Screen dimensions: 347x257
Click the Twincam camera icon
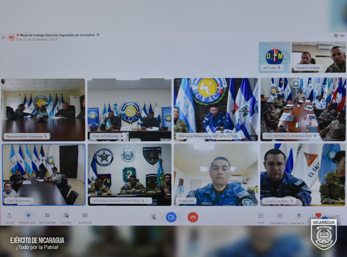point(66,215)
